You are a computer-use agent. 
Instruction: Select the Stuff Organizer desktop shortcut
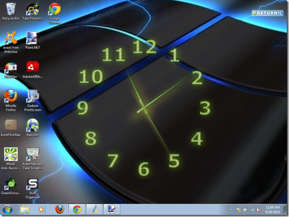(32, 188)
